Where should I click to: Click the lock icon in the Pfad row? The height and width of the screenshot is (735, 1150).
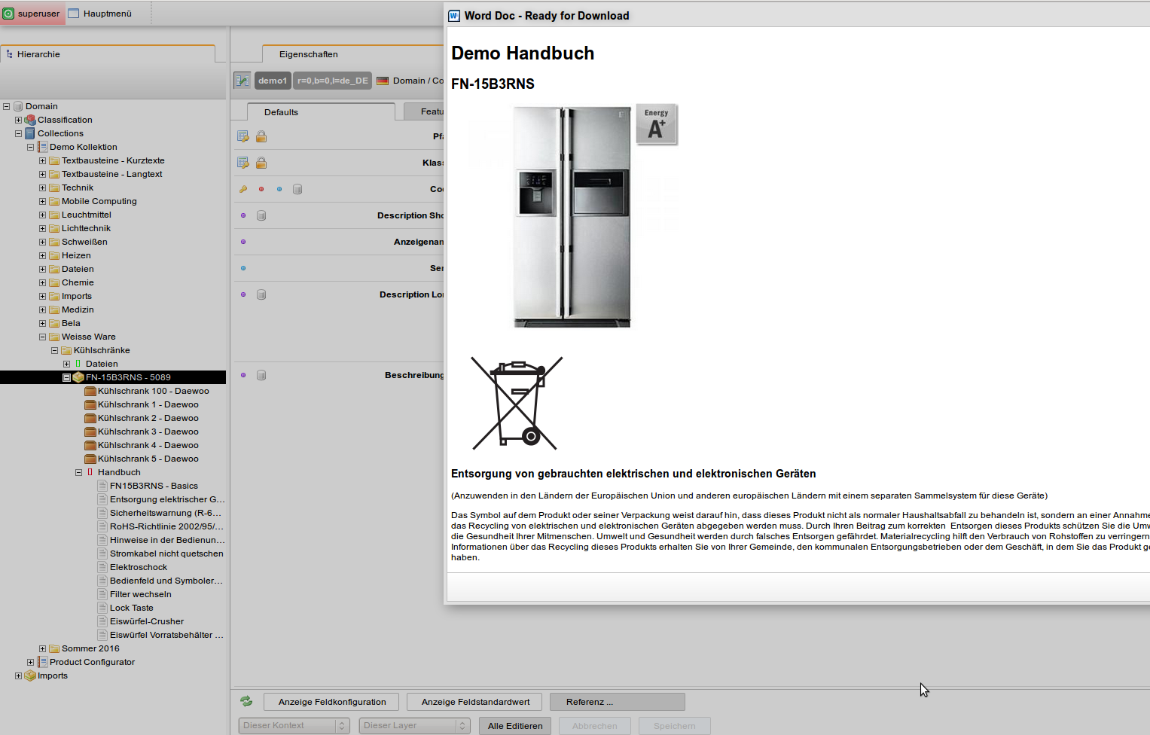coord(261,136)
